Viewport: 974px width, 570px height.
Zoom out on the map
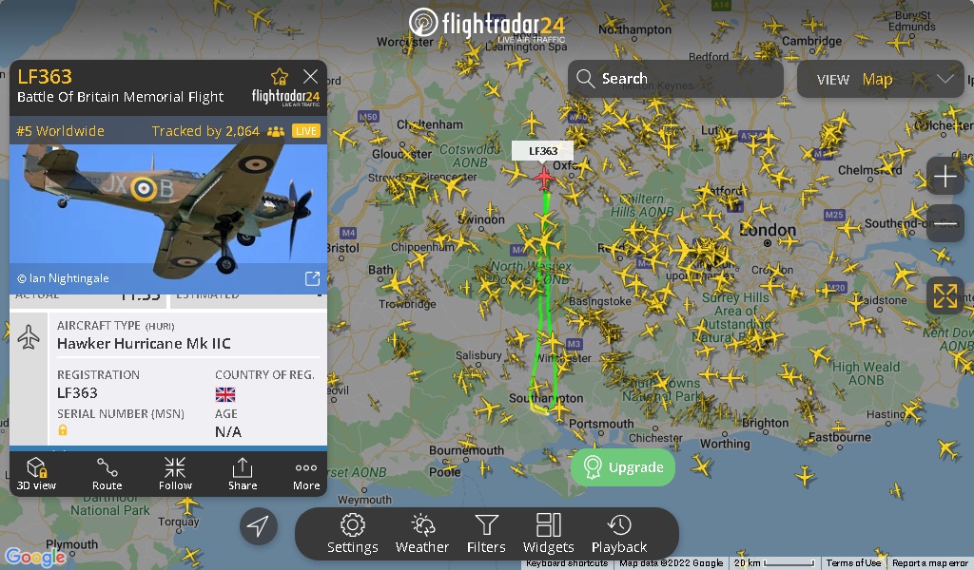pyautogui.click(x=945, y=223)
